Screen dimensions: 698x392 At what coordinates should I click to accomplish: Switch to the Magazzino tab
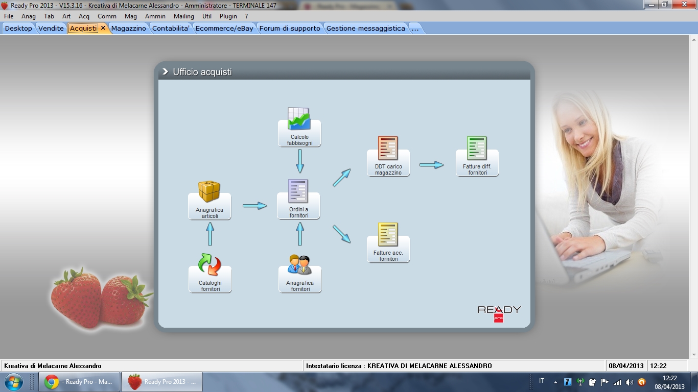[x=129, y=28]
